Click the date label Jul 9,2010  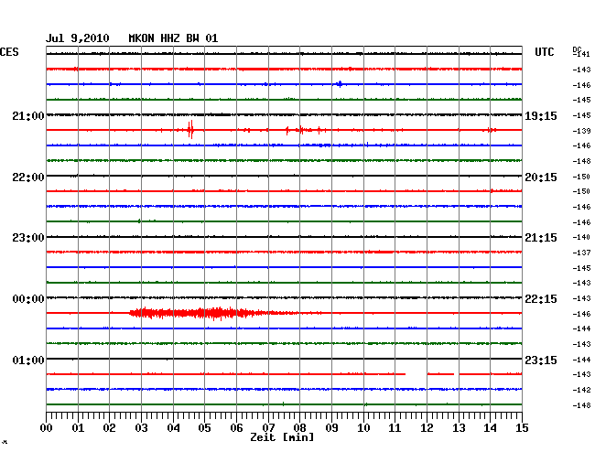78,38
